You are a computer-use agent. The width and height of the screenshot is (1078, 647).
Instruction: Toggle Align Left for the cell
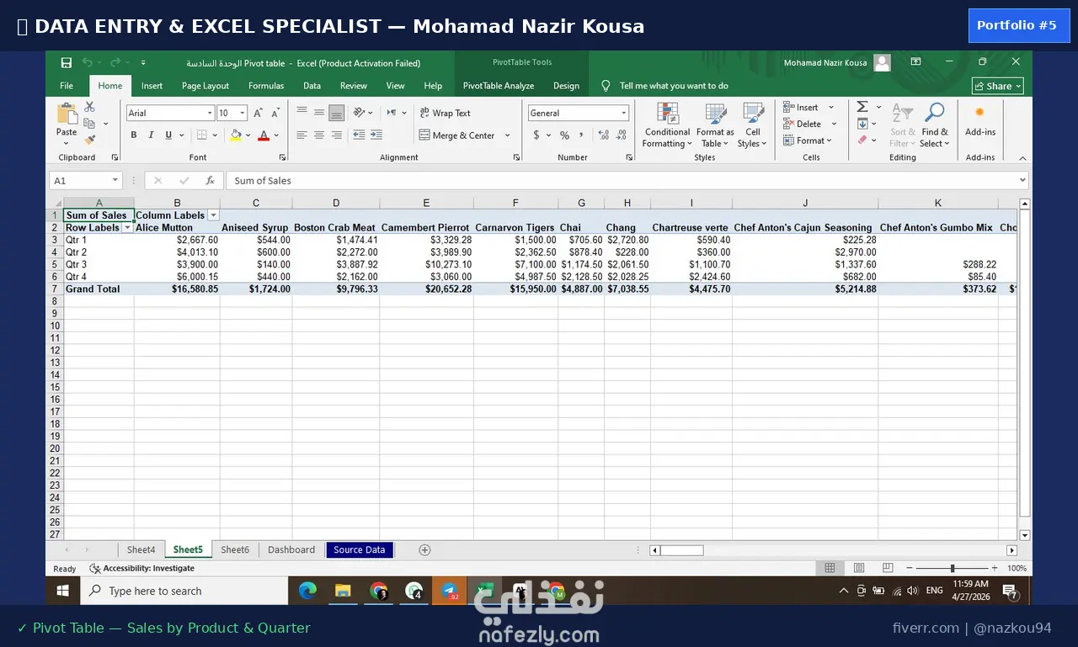point(302,135)
